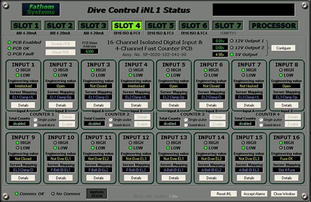
Task: Click the INPUT 12 LOW indicator
Action: [130, 148]
